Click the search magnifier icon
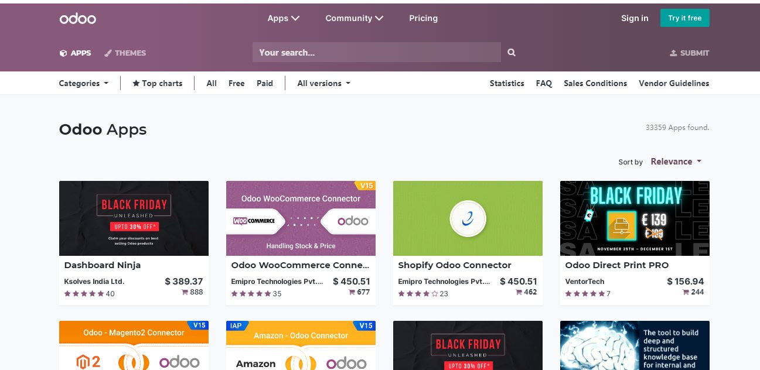 point(512,53)
